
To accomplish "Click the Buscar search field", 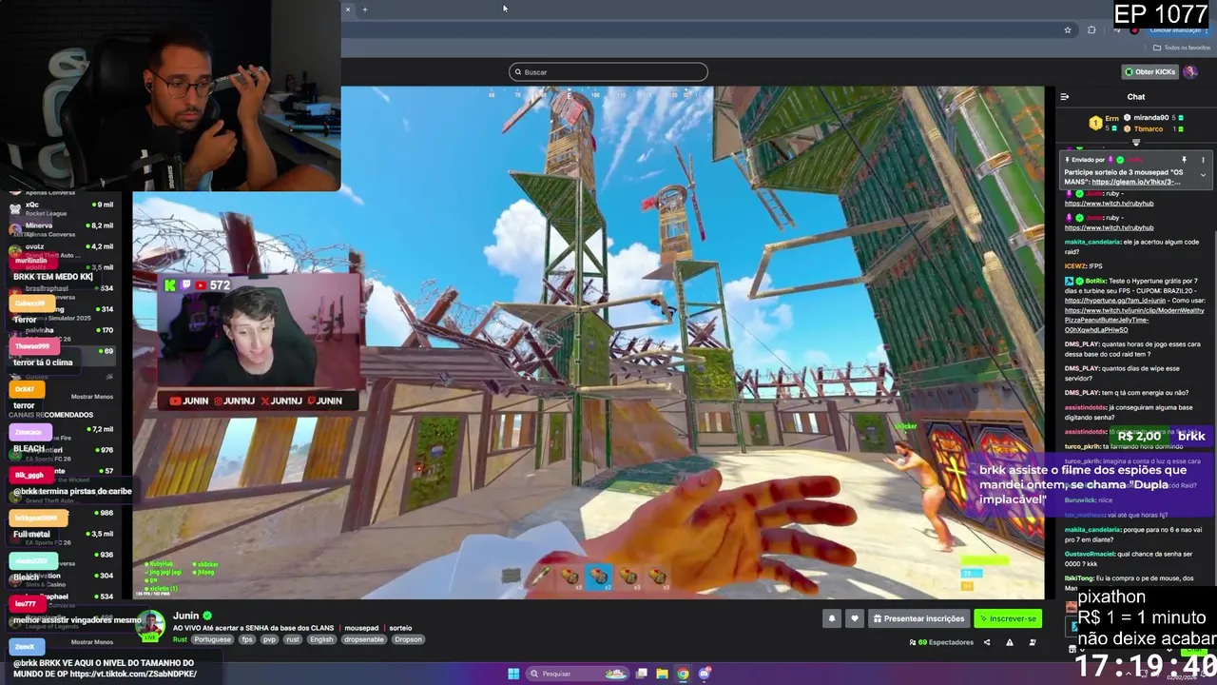I will tap(608, 71).
